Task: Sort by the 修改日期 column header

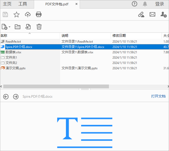Action: 136,36
